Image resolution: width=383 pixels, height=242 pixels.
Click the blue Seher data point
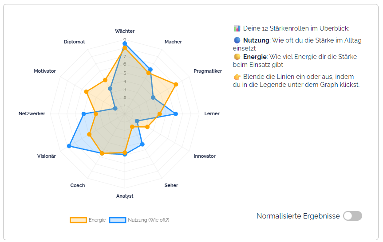pos(142,144)
